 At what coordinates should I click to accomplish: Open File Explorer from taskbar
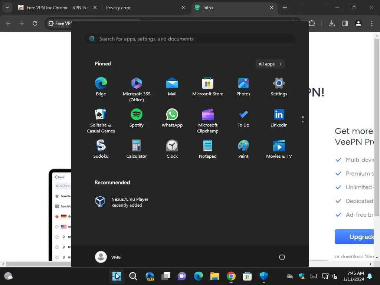215,276
